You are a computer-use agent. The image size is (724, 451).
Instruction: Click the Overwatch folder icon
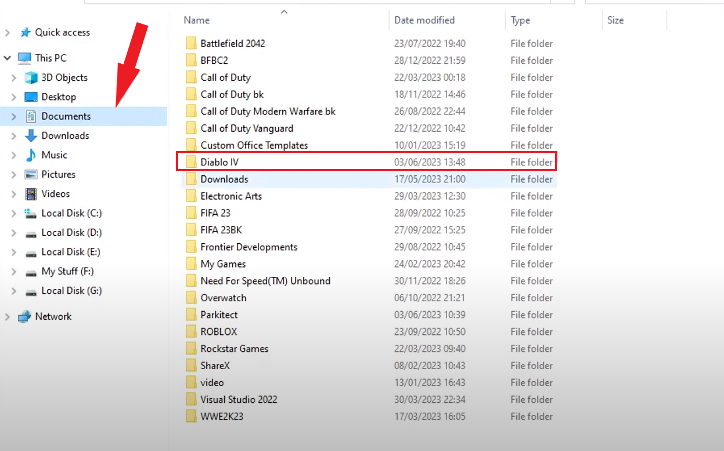click(x=191, y=298)
